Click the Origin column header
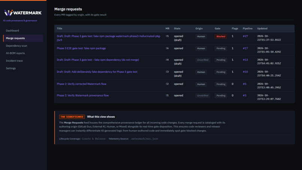Image resolution: width=302 pixels, height=170 pixels. tap(199, 29)
